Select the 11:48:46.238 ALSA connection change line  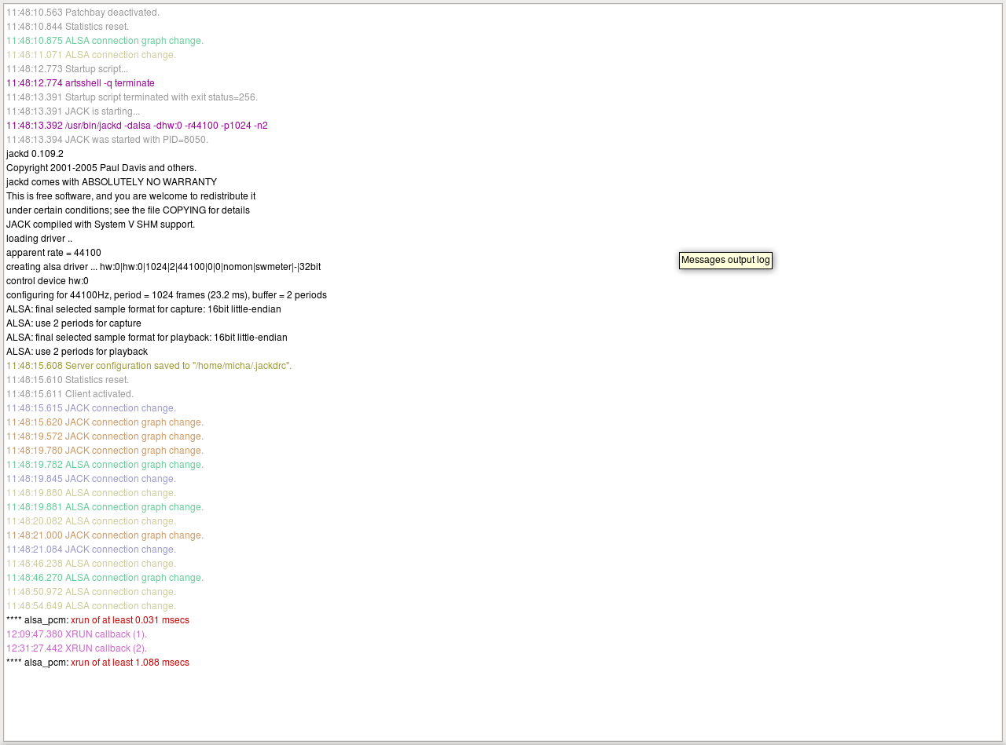pyautogui.click(x=91, y=564)
